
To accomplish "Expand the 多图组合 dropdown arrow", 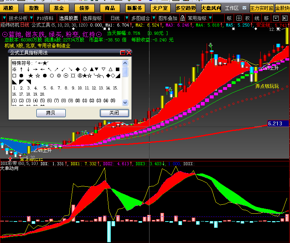I will 154,18.
